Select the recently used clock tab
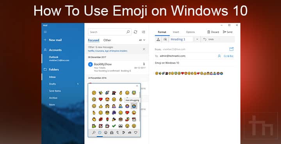 100,132
